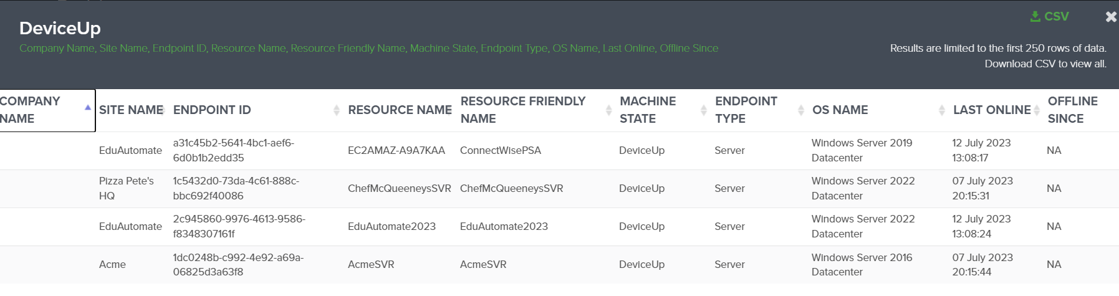Viewport: 1119px width, 296px height.
Task: Click DeviceUp state in AcmeSVR row
Action: pyautogui.click(x=641, y=264)
